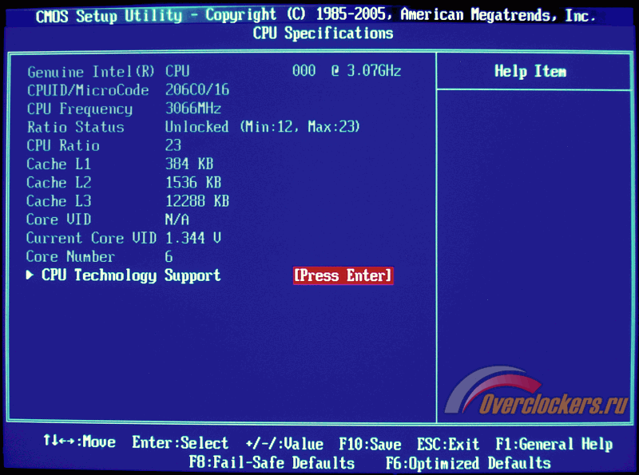Click the 'F8:Fail-Safe Defaults' hint
This screenshot has height=475, width=639.
pyautogui.click(x=272, y=463)
